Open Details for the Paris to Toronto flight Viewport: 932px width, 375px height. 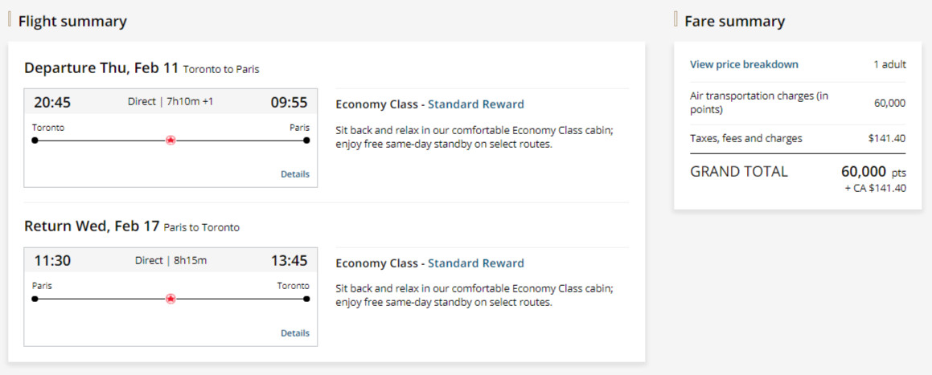coord(294,333)
